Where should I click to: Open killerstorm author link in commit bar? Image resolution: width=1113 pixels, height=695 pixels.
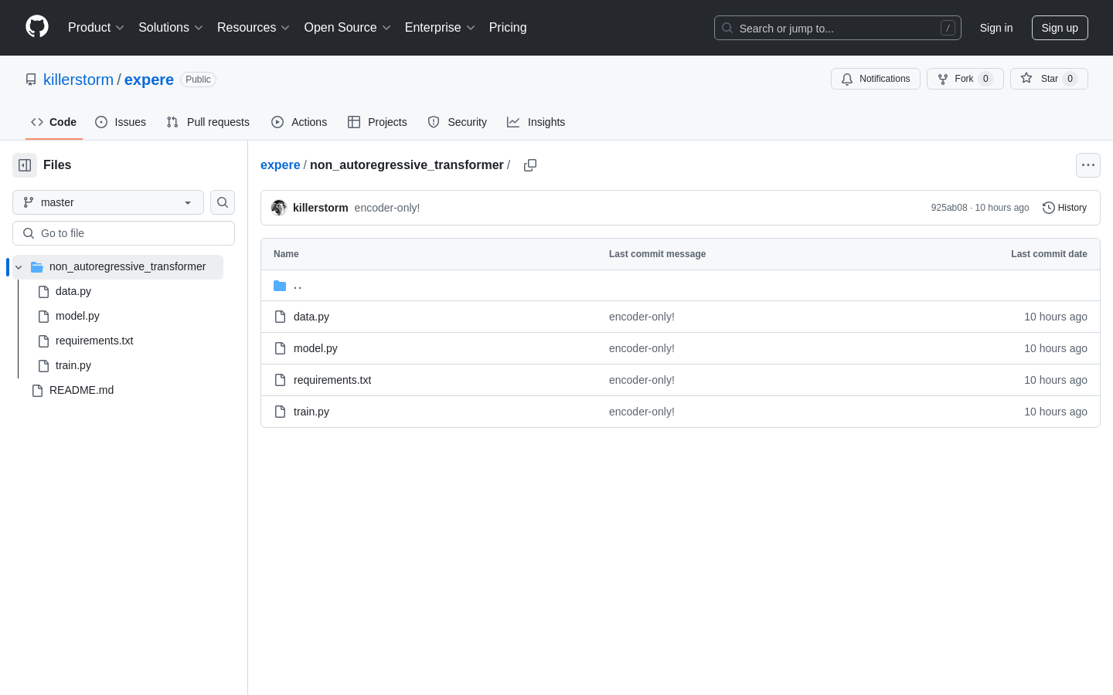321,208
